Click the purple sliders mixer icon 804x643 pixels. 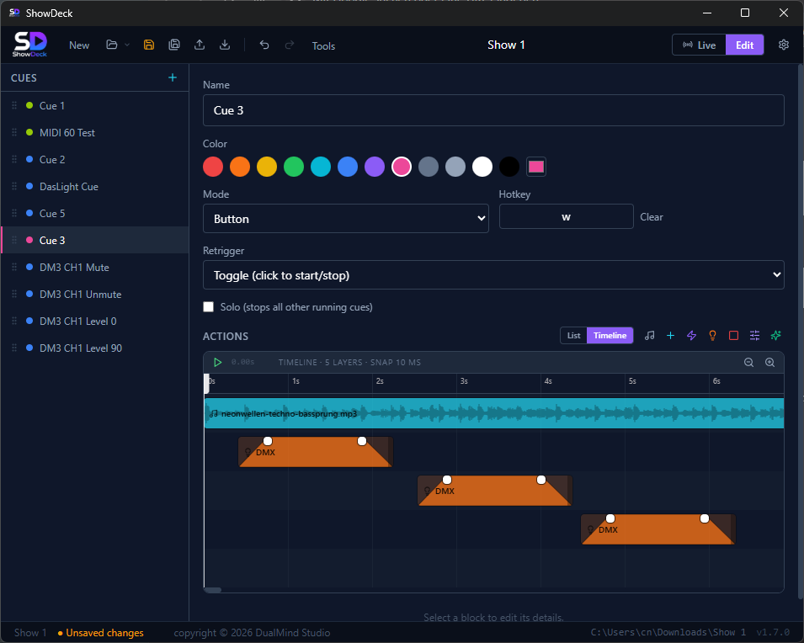pos(755,335)
